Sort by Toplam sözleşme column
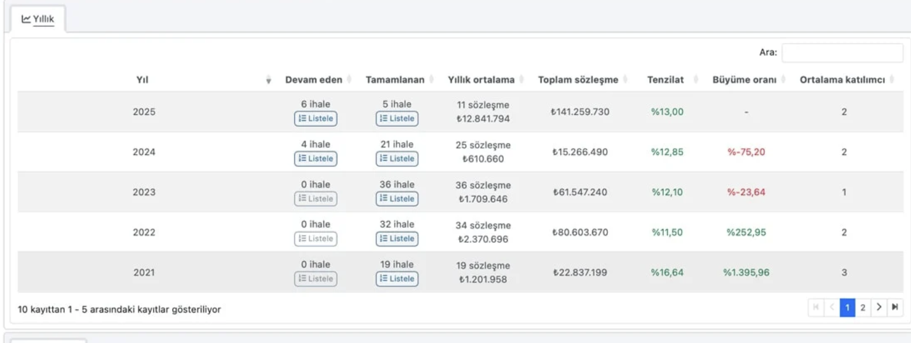The image size is (911, 343). pos(577,80)
